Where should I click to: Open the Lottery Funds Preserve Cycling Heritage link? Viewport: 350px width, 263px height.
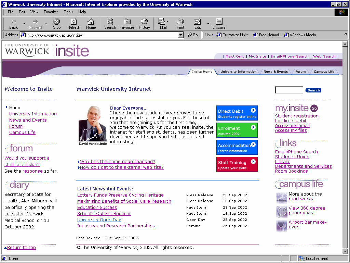tap(120, 195)
